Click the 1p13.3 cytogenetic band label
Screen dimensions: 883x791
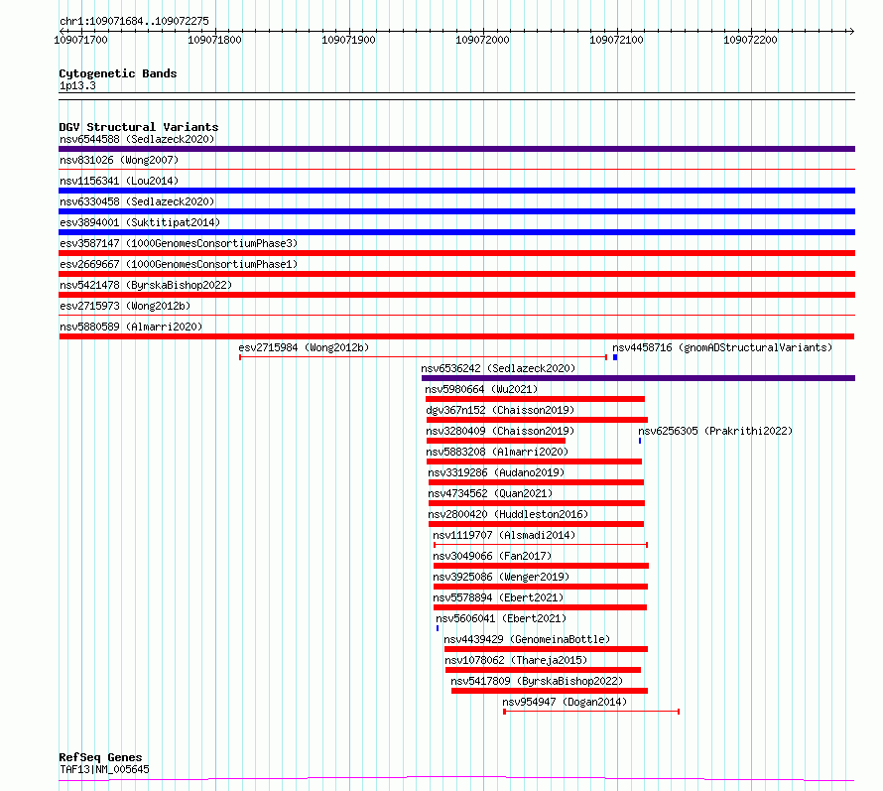click(77, 85)
